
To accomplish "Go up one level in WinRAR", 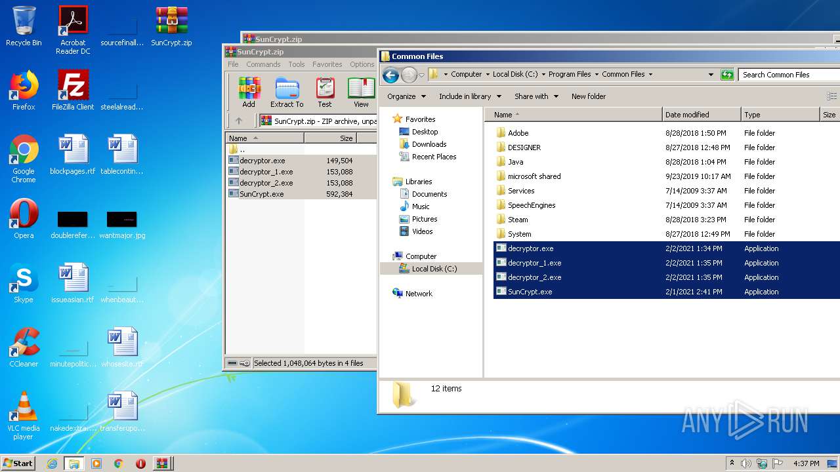I will click(239, 121).
